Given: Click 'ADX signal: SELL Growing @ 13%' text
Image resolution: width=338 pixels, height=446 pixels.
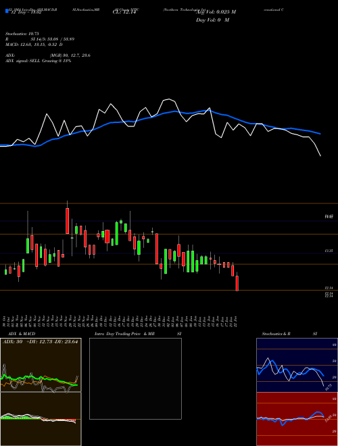Looking at the screenshot, I should point(38,61).
